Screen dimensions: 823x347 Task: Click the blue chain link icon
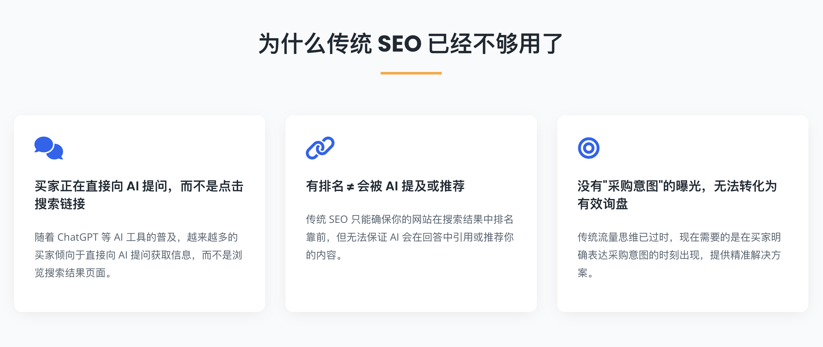tap(320, 148)
